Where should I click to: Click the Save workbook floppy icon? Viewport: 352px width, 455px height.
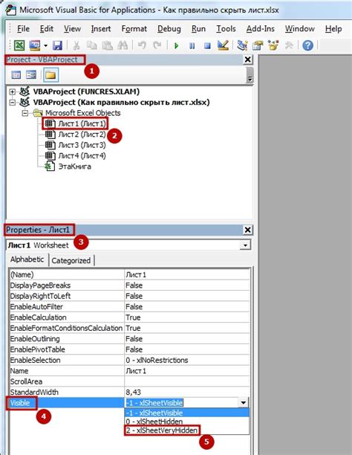57,45
